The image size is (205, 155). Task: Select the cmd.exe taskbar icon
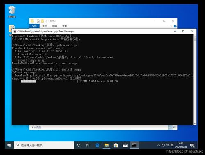click(134, 145)
